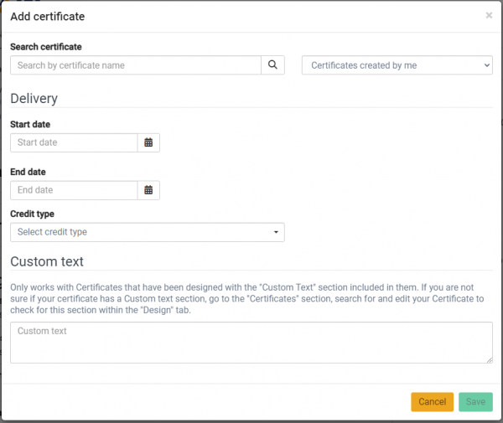This screenshot has height=423, width=503.
Task: Click the Credit type field label
Action: (x=32, y=214)
